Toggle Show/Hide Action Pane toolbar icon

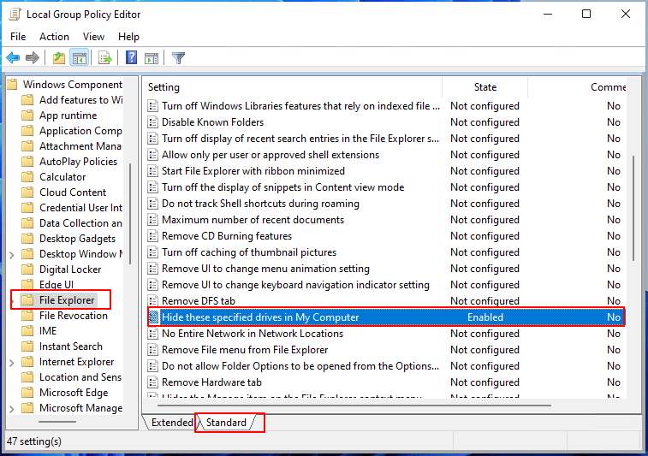(152, 58)
